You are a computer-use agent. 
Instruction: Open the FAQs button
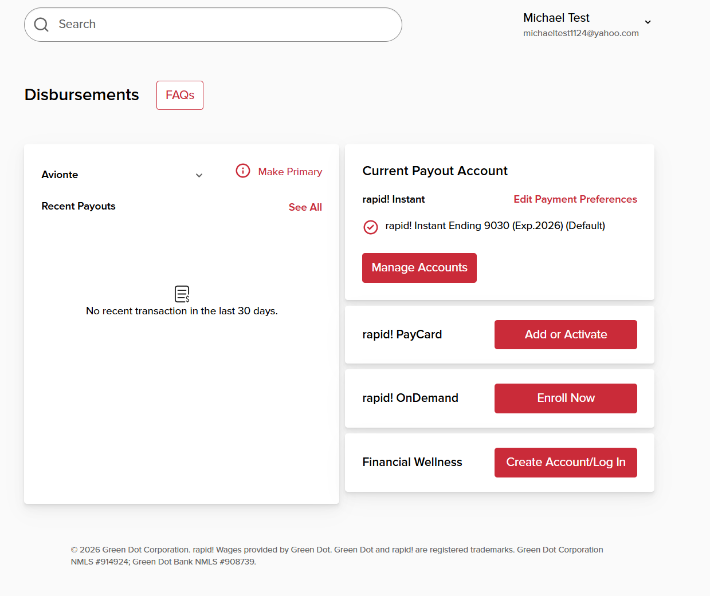click(x=180, y=95)
